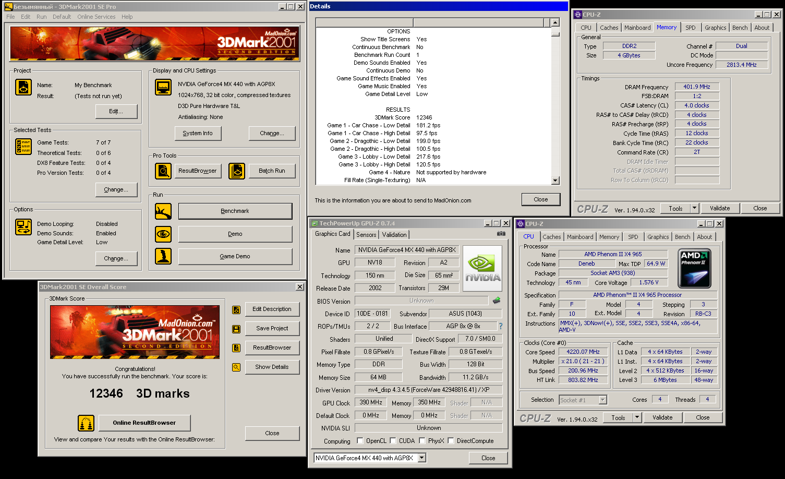The height and width of the screenshot is (479, 785).
Task: Open the Online Services menu
Action: click(96, 17)
